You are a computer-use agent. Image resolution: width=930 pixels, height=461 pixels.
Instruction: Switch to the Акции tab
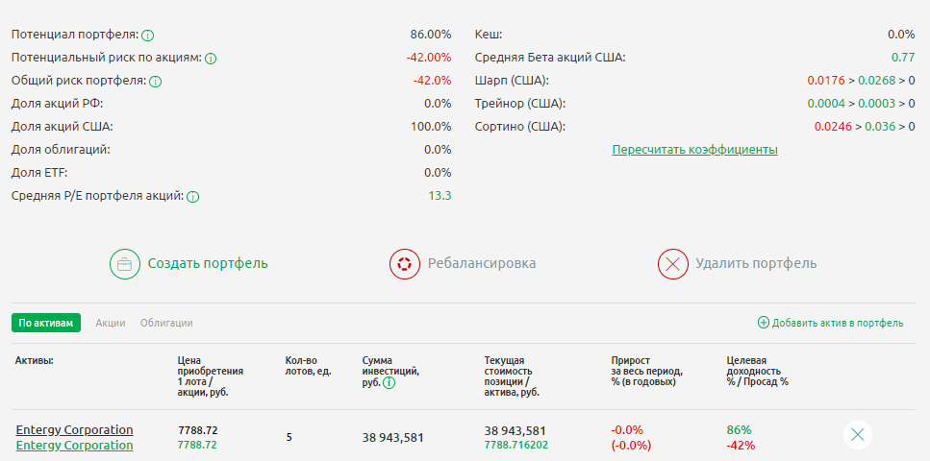click(x=111, y=324)
